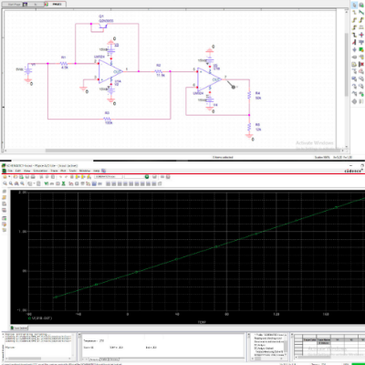365x365 pixels.
Task: Click the Place Wire tool icon
Action: [x=354, y=12]
